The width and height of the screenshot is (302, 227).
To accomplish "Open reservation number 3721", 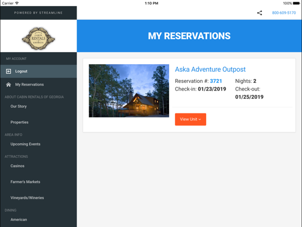I will click(x=216, y=81).
